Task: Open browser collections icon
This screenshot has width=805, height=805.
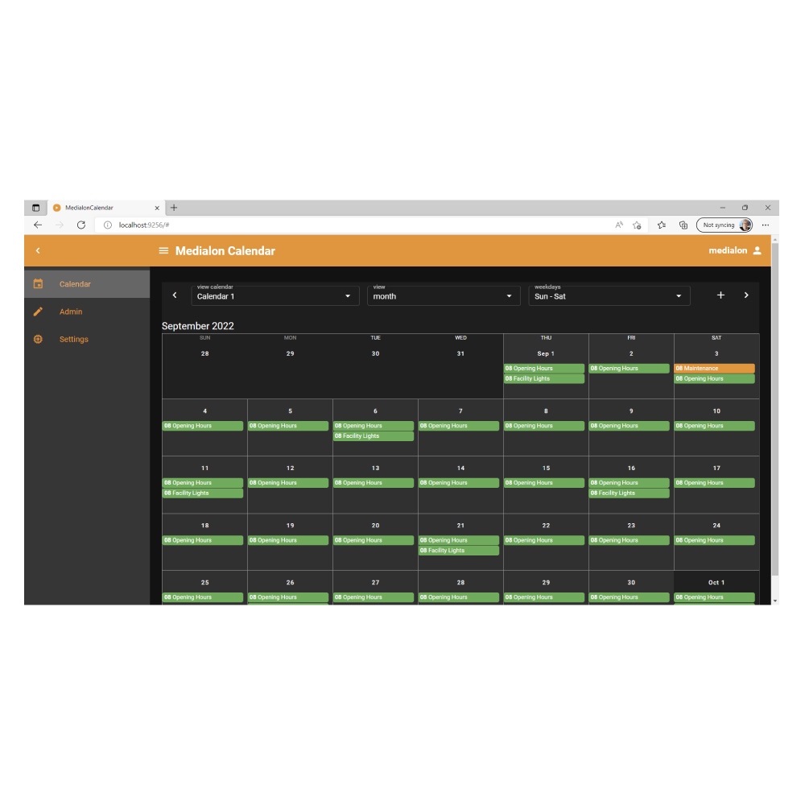Action: [683, 225]
